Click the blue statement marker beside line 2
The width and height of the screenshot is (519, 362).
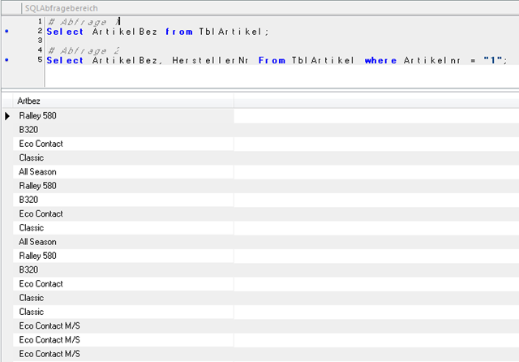tap(6, 31)
